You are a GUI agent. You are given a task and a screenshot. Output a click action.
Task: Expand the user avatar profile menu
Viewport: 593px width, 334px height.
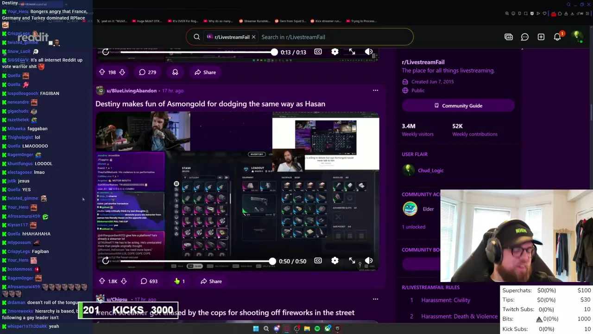577,37
